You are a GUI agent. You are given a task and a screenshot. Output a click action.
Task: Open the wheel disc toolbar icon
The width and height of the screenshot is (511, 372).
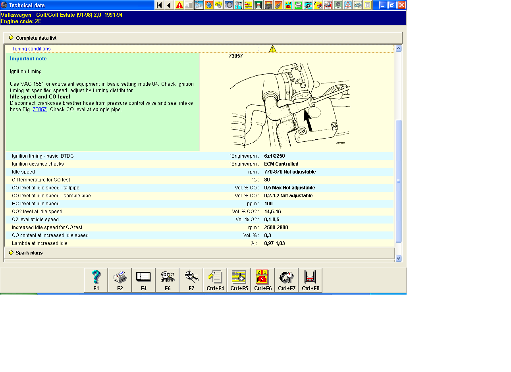pos(229,5)
